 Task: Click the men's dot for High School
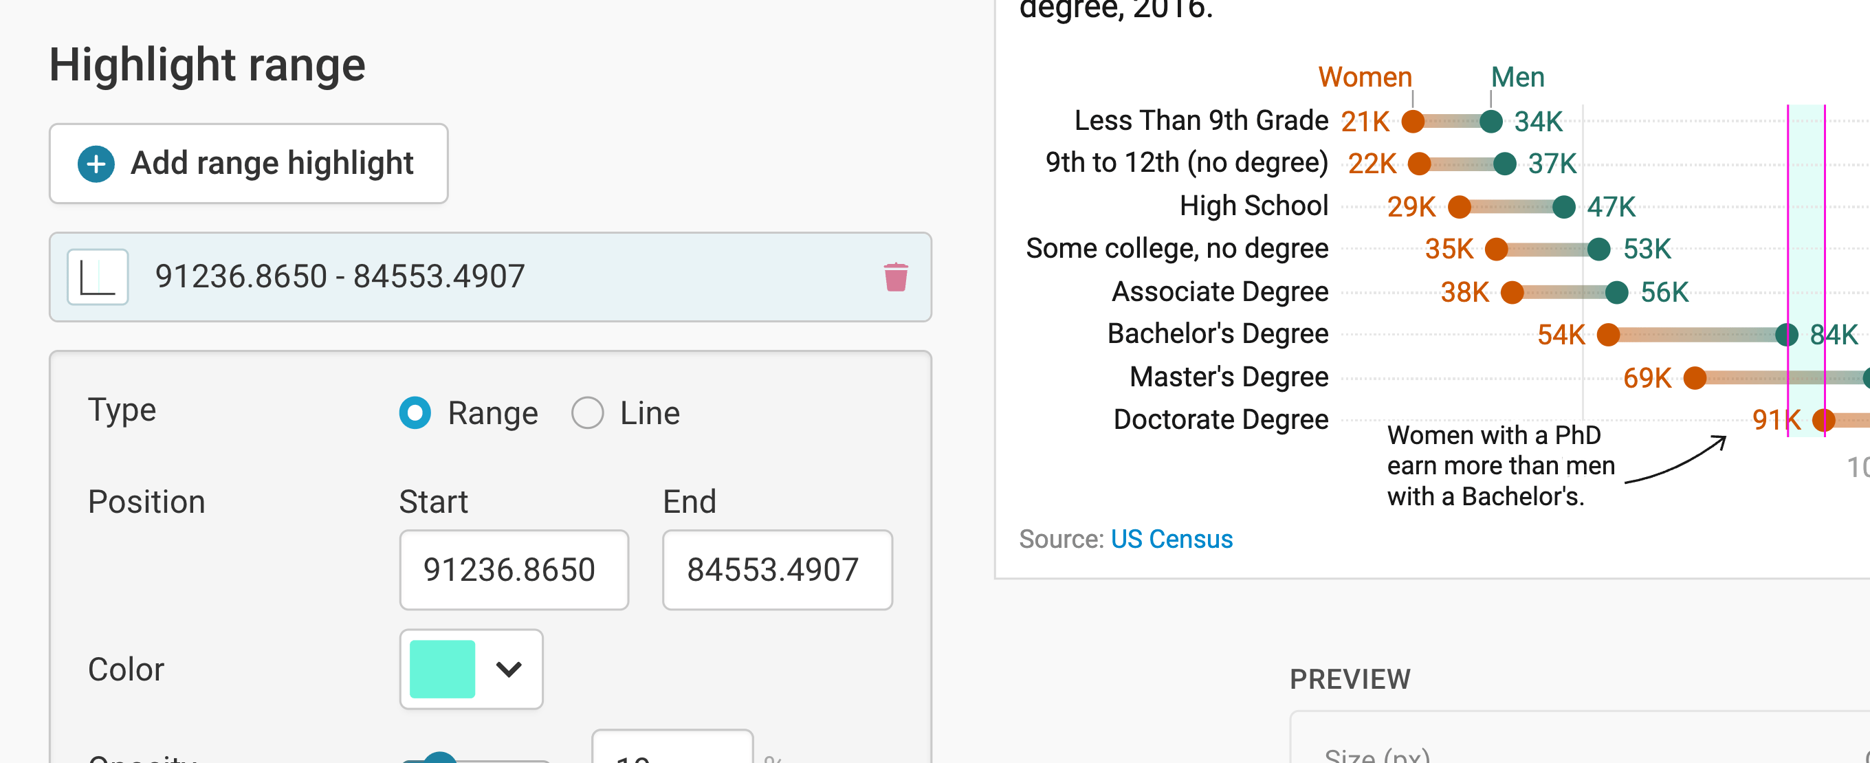[1563, 207]
